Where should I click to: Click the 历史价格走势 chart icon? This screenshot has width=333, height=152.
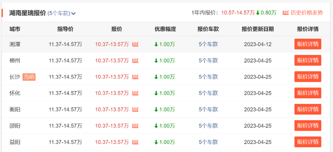coord(285,13)
